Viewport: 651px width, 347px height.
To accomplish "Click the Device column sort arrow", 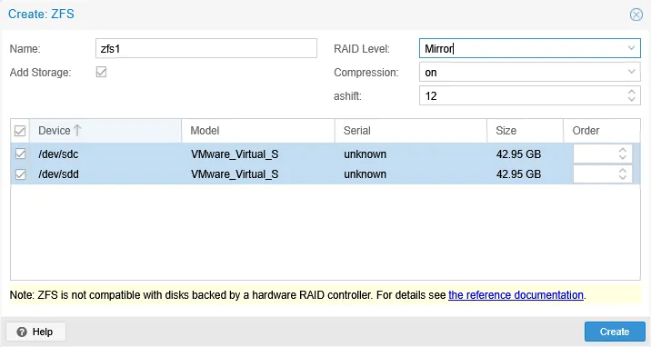I will [x=77, y=131].
